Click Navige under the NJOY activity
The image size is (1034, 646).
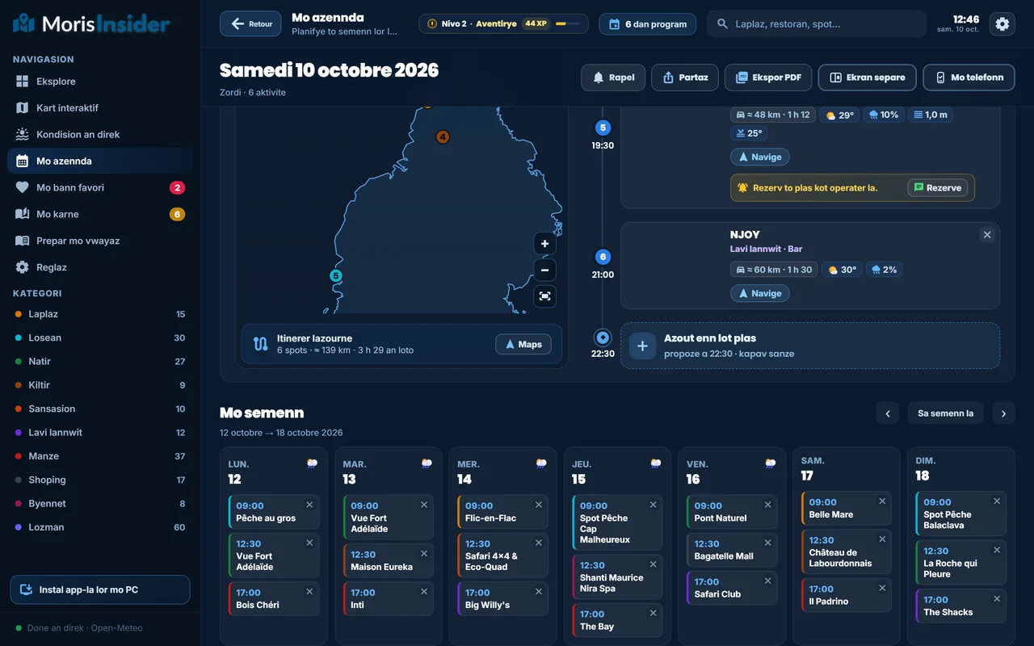click(759, 294)
